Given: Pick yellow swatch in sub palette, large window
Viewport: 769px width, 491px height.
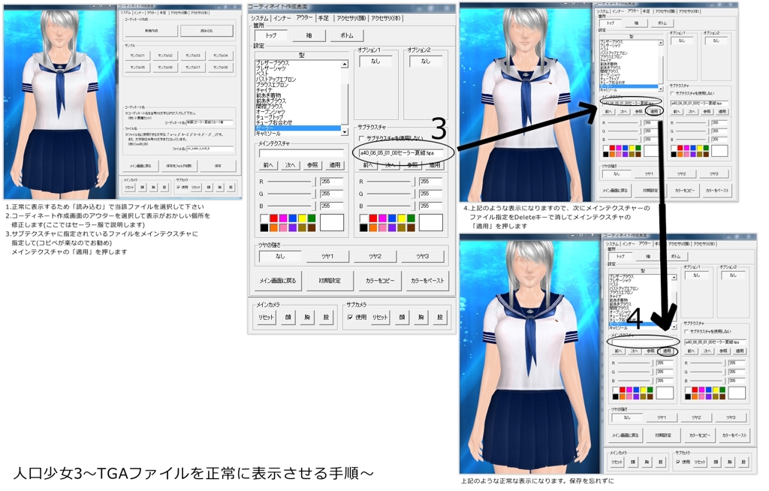Looking at the screenshot, I should click(x=402, y=218).
